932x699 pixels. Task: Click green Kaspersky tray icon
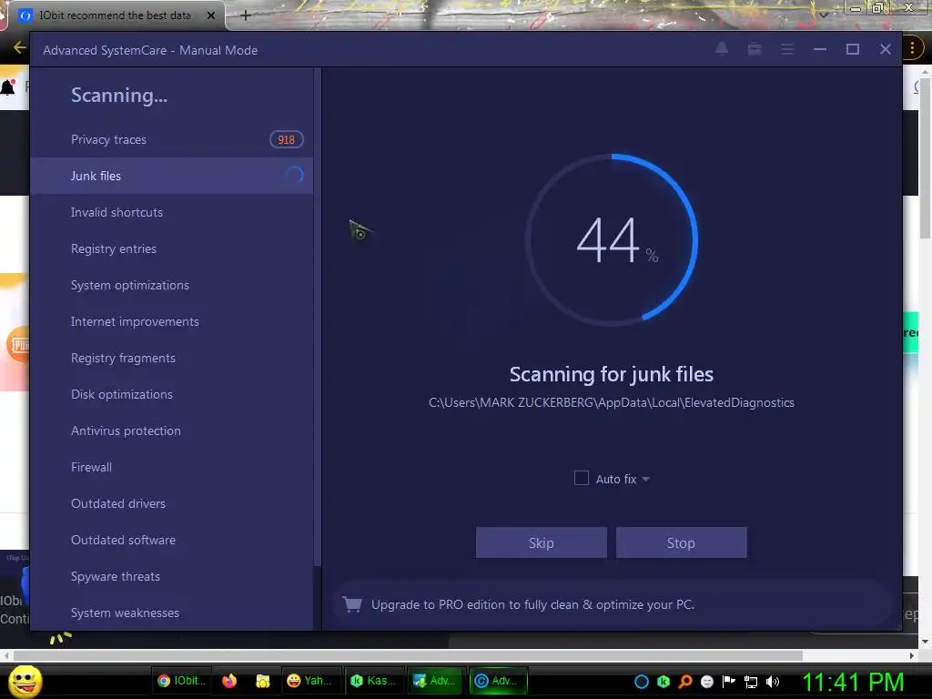coord(664,682)
